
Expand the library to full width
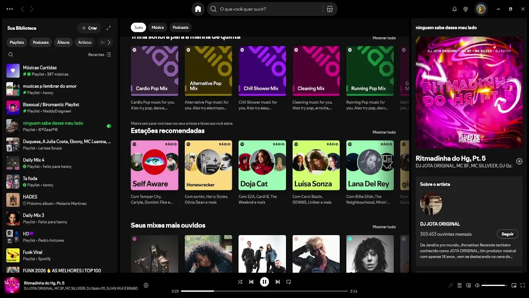pyautogui.click(x=109, y=28)
